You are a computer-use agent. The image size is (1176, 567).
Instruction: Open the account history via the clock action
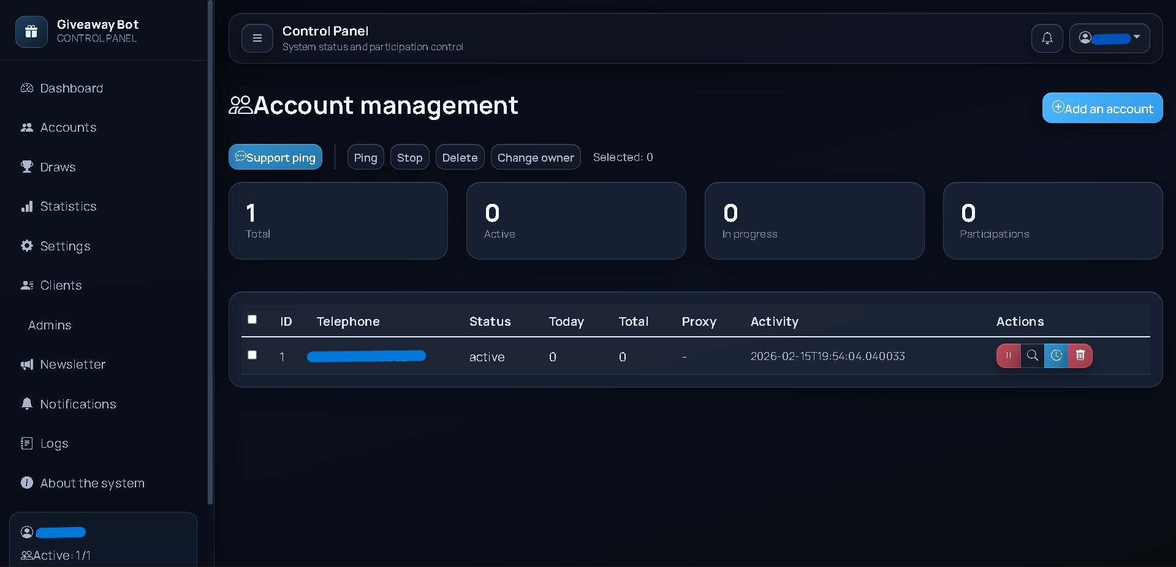(1055, 356)
